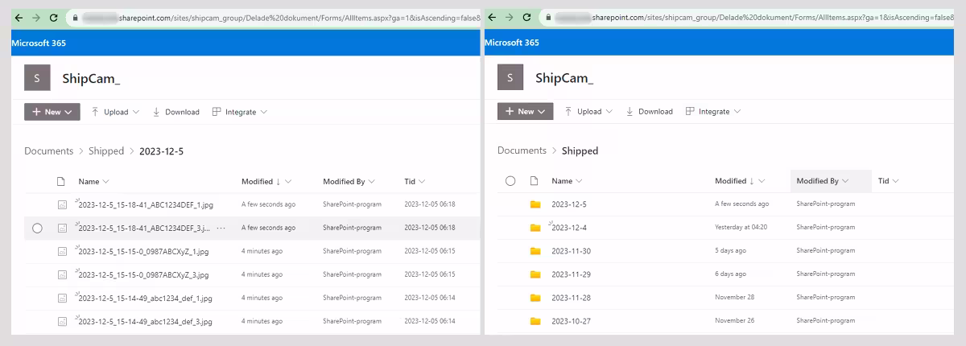Open the New menu in left window
This screenshot has width=966, height=346.
tap(52, 112)
